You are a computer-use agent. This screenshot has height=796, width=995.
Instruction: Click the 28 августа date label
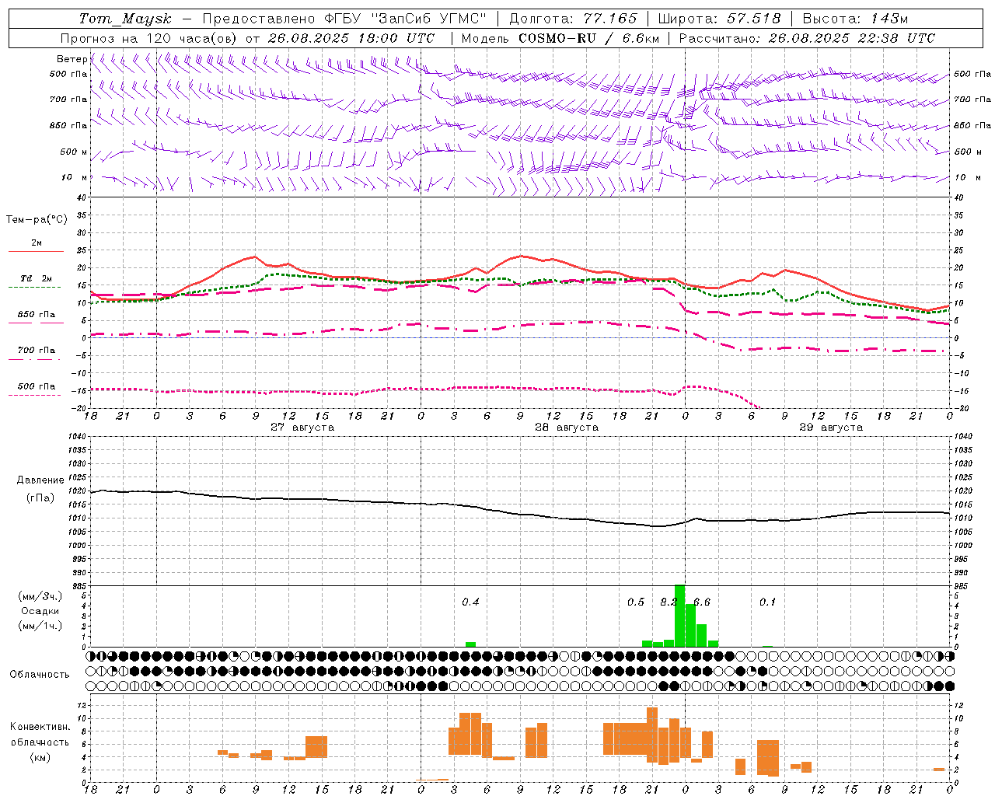tap(567, 428)
